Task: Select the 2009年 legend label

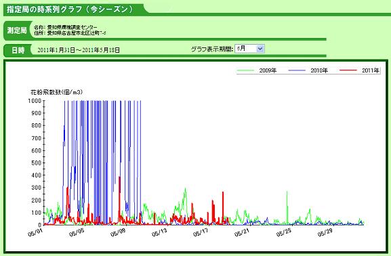Action: point(268,70)
